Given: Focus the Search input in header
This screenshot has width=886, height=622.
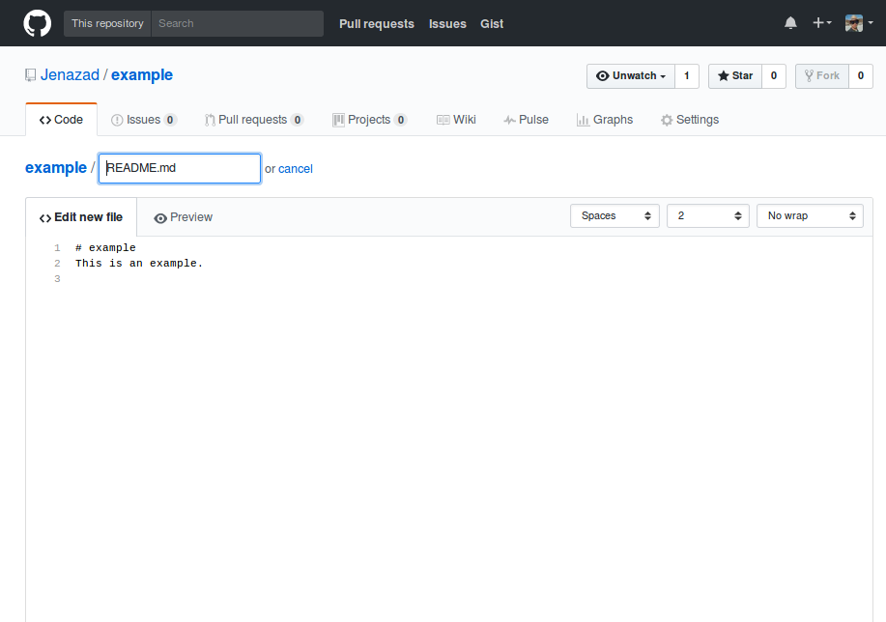Looking at the screenshot, I should coord(238,23).
